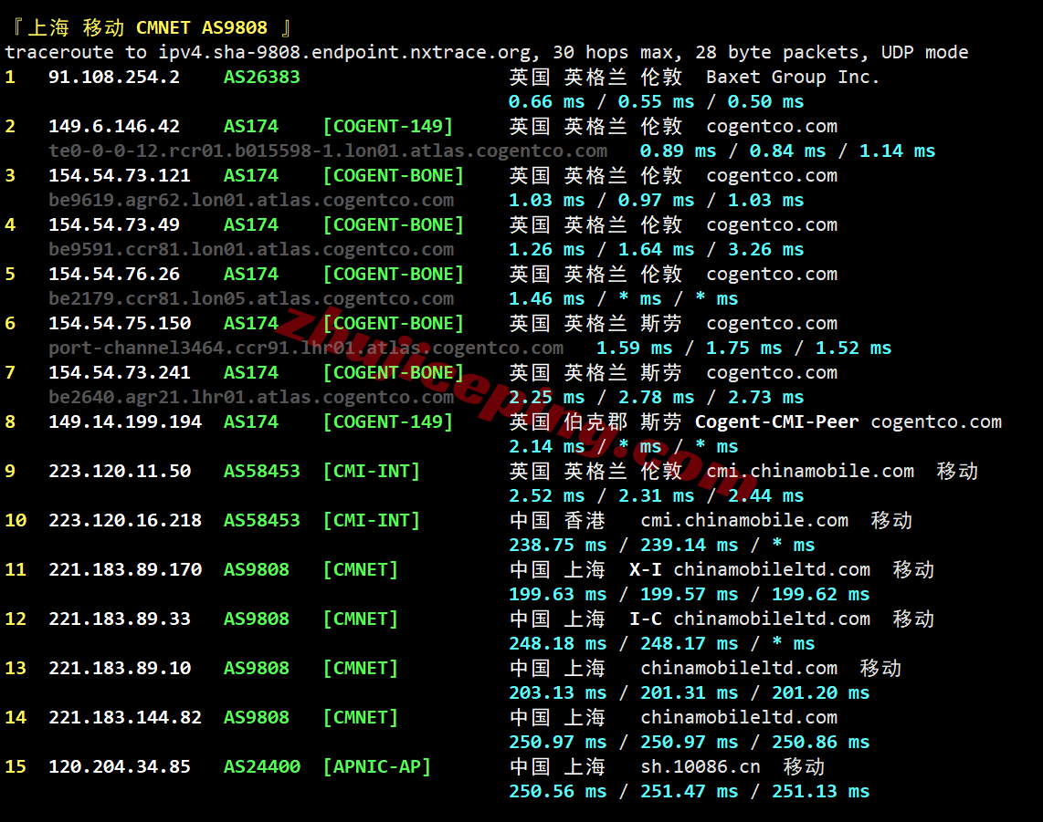Click IP address 221.183.144.82
The width and height of the screenshot is (1043, 822).
(x=125, y=716)
